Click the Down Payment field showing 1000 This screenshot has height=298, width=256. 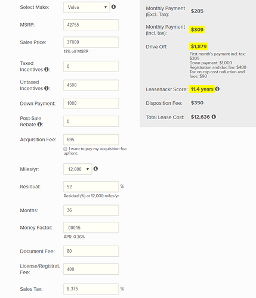tap(91, 103)
